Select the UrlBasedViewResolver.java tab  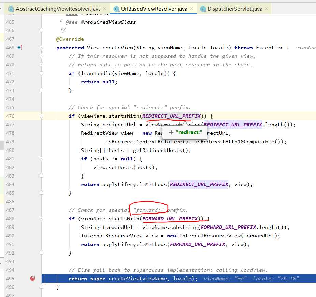154,9
